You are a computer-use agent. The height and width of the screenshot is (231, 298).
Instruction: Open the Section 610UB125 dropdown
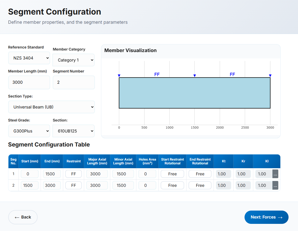[73, 131]
